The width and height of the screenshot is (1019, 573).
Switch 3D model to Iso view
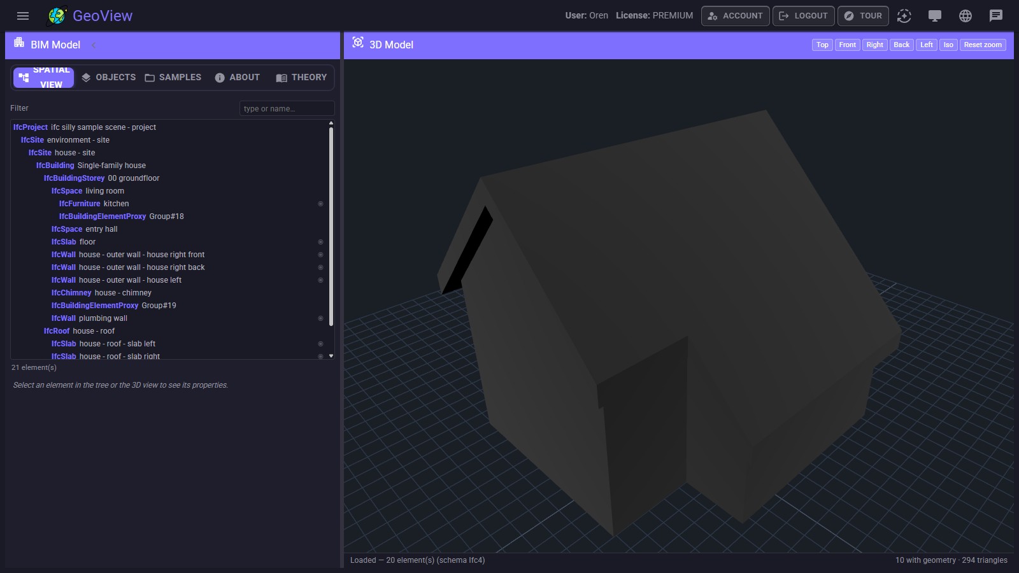click(x=948, y=45)
